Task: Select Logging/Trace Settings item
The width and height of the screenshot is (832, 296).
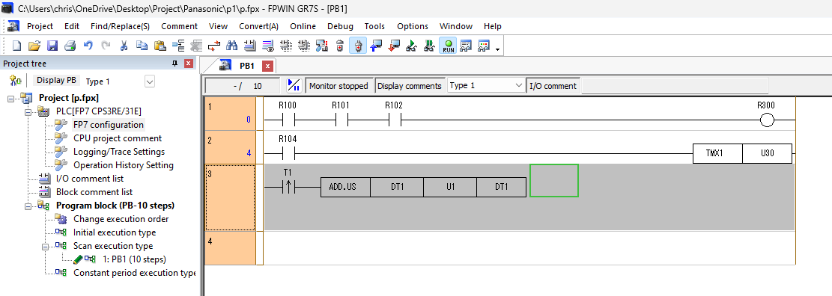Action: (x=119, y=152)
